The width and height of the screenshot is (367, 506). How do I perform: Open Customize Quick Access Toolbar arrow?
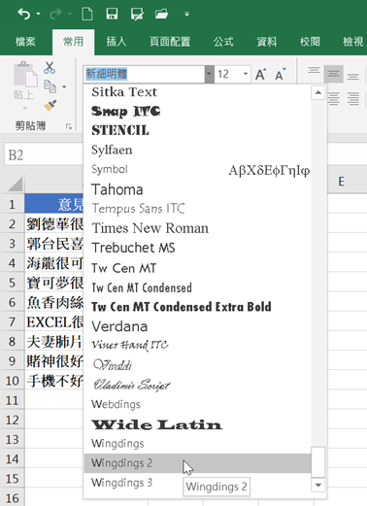tap(186, 14)
